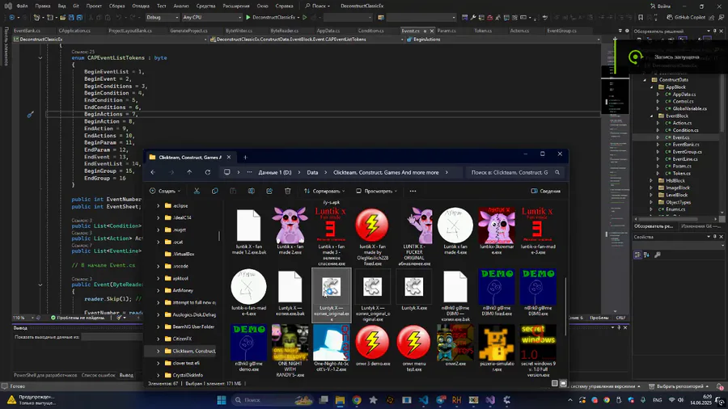Expand ArtMoney folder in Explorer tree

[158, 290]
